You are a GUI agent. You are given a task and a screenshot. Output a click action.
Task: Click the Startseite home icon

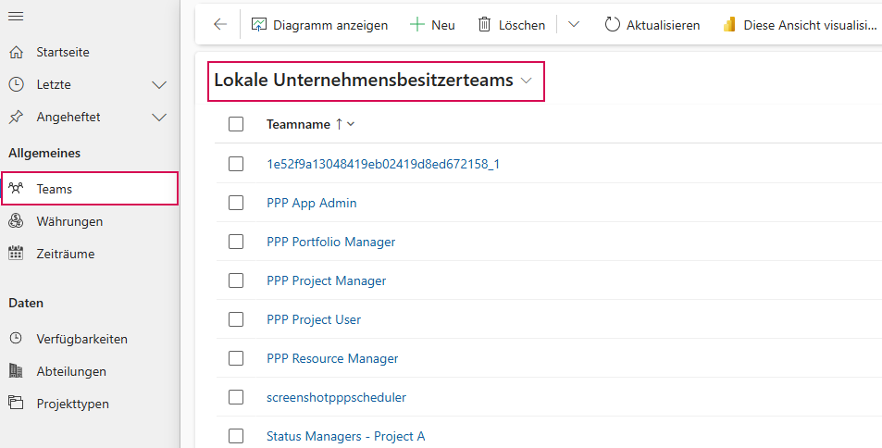click(17, 53)
